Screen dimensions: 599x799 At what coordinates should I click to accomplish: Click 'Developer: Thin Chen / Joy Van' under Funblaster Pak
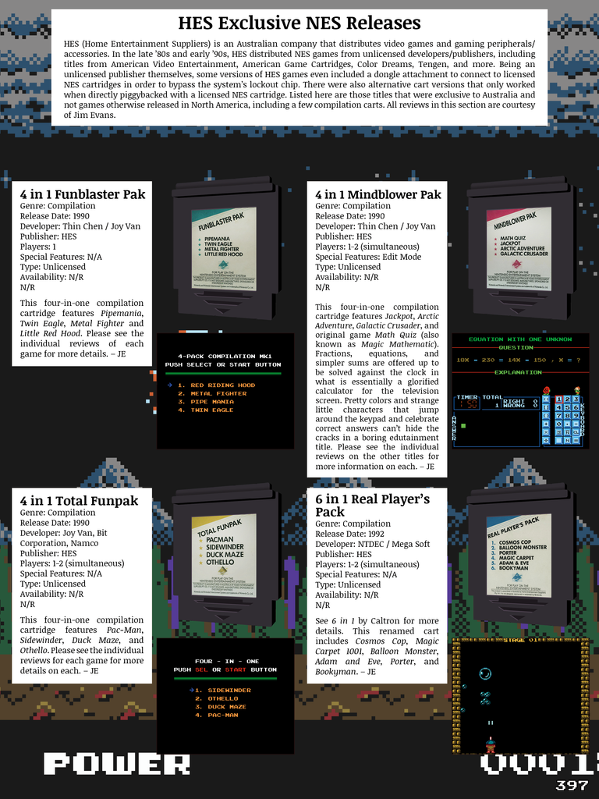click(80, 226)
